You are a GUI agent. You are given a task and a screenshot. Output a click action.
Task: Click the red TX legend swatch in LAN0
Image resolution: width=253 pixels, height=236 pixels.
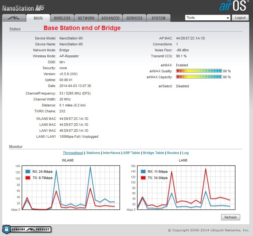pos(143,178)
